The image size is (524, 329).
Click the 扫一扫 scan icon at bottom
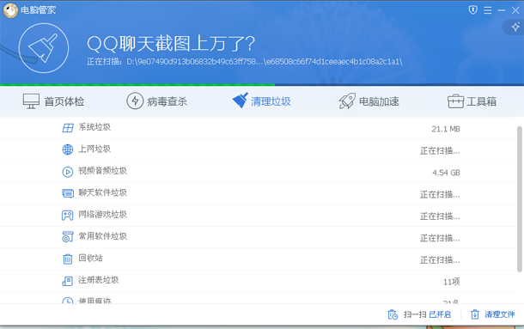[x=393, y=314]
